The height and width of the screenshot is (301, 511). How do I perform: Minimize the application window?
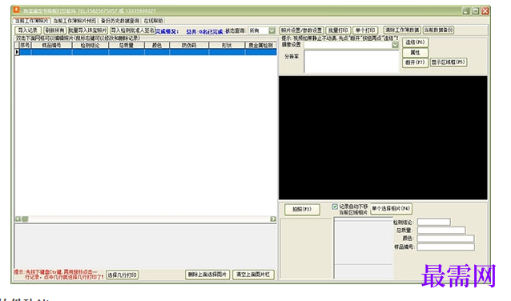point(466,11)
